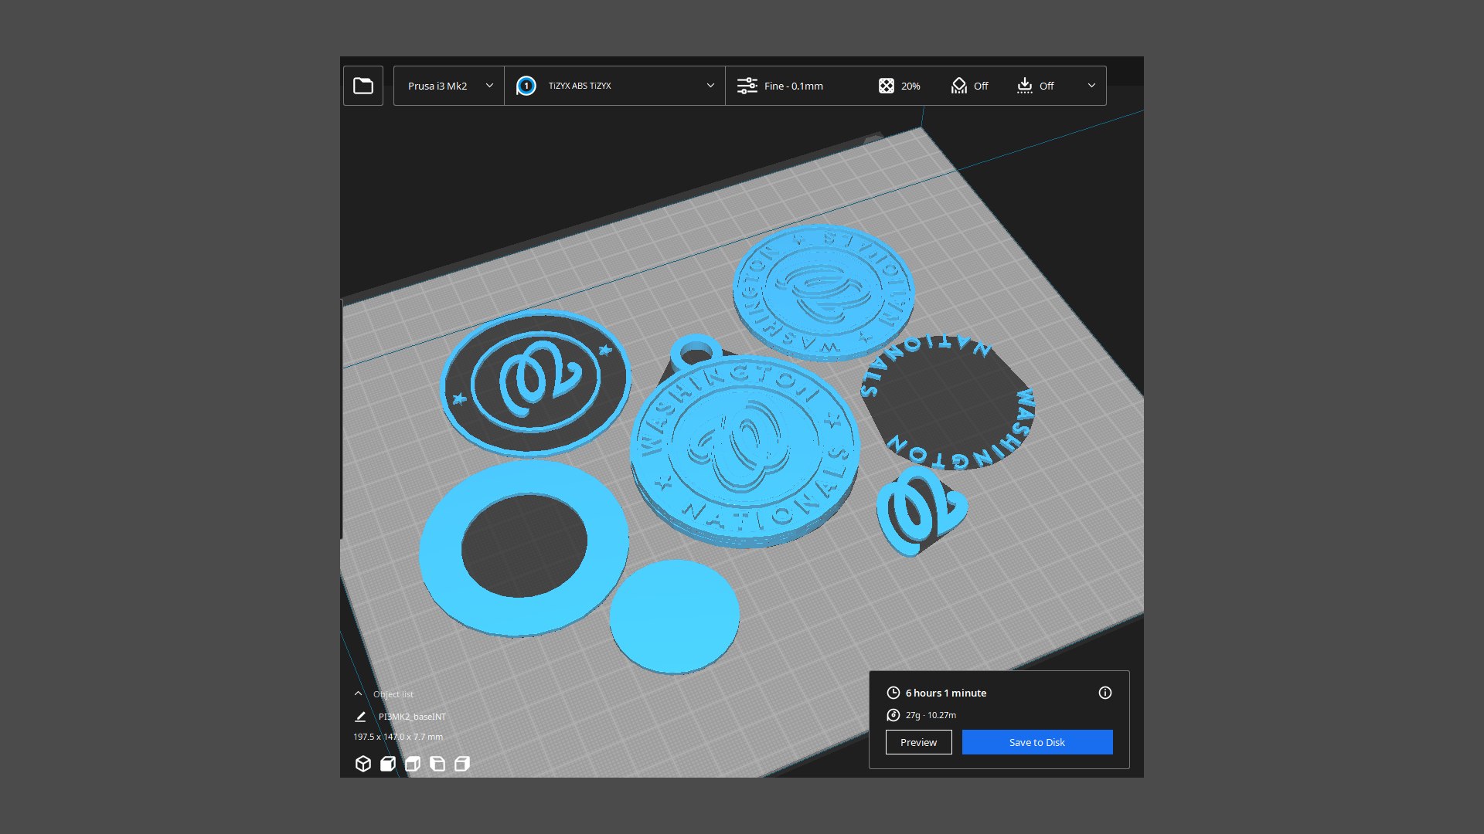This screenshot has width=1484, height=834.
Task: Click the 27g · 10.27m material estimate
Action: (x=931, y=715)
